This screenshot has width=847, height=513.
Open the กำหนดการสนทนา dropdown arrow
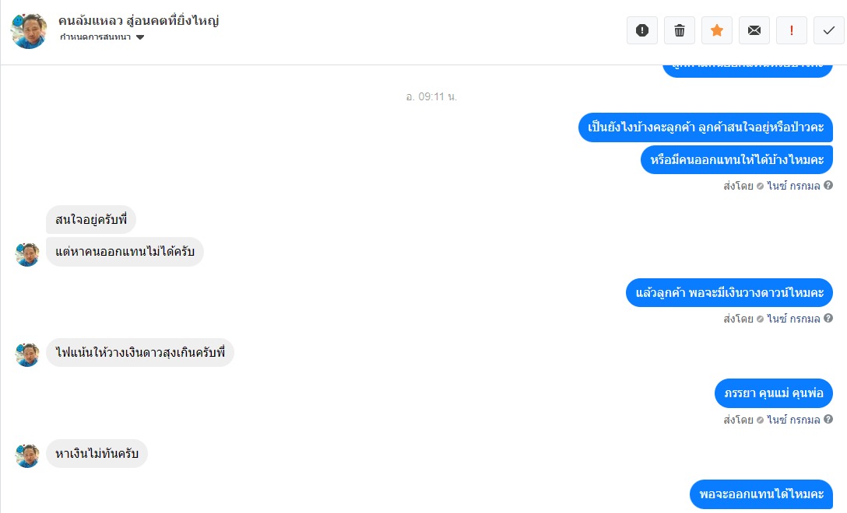point(140,37)
